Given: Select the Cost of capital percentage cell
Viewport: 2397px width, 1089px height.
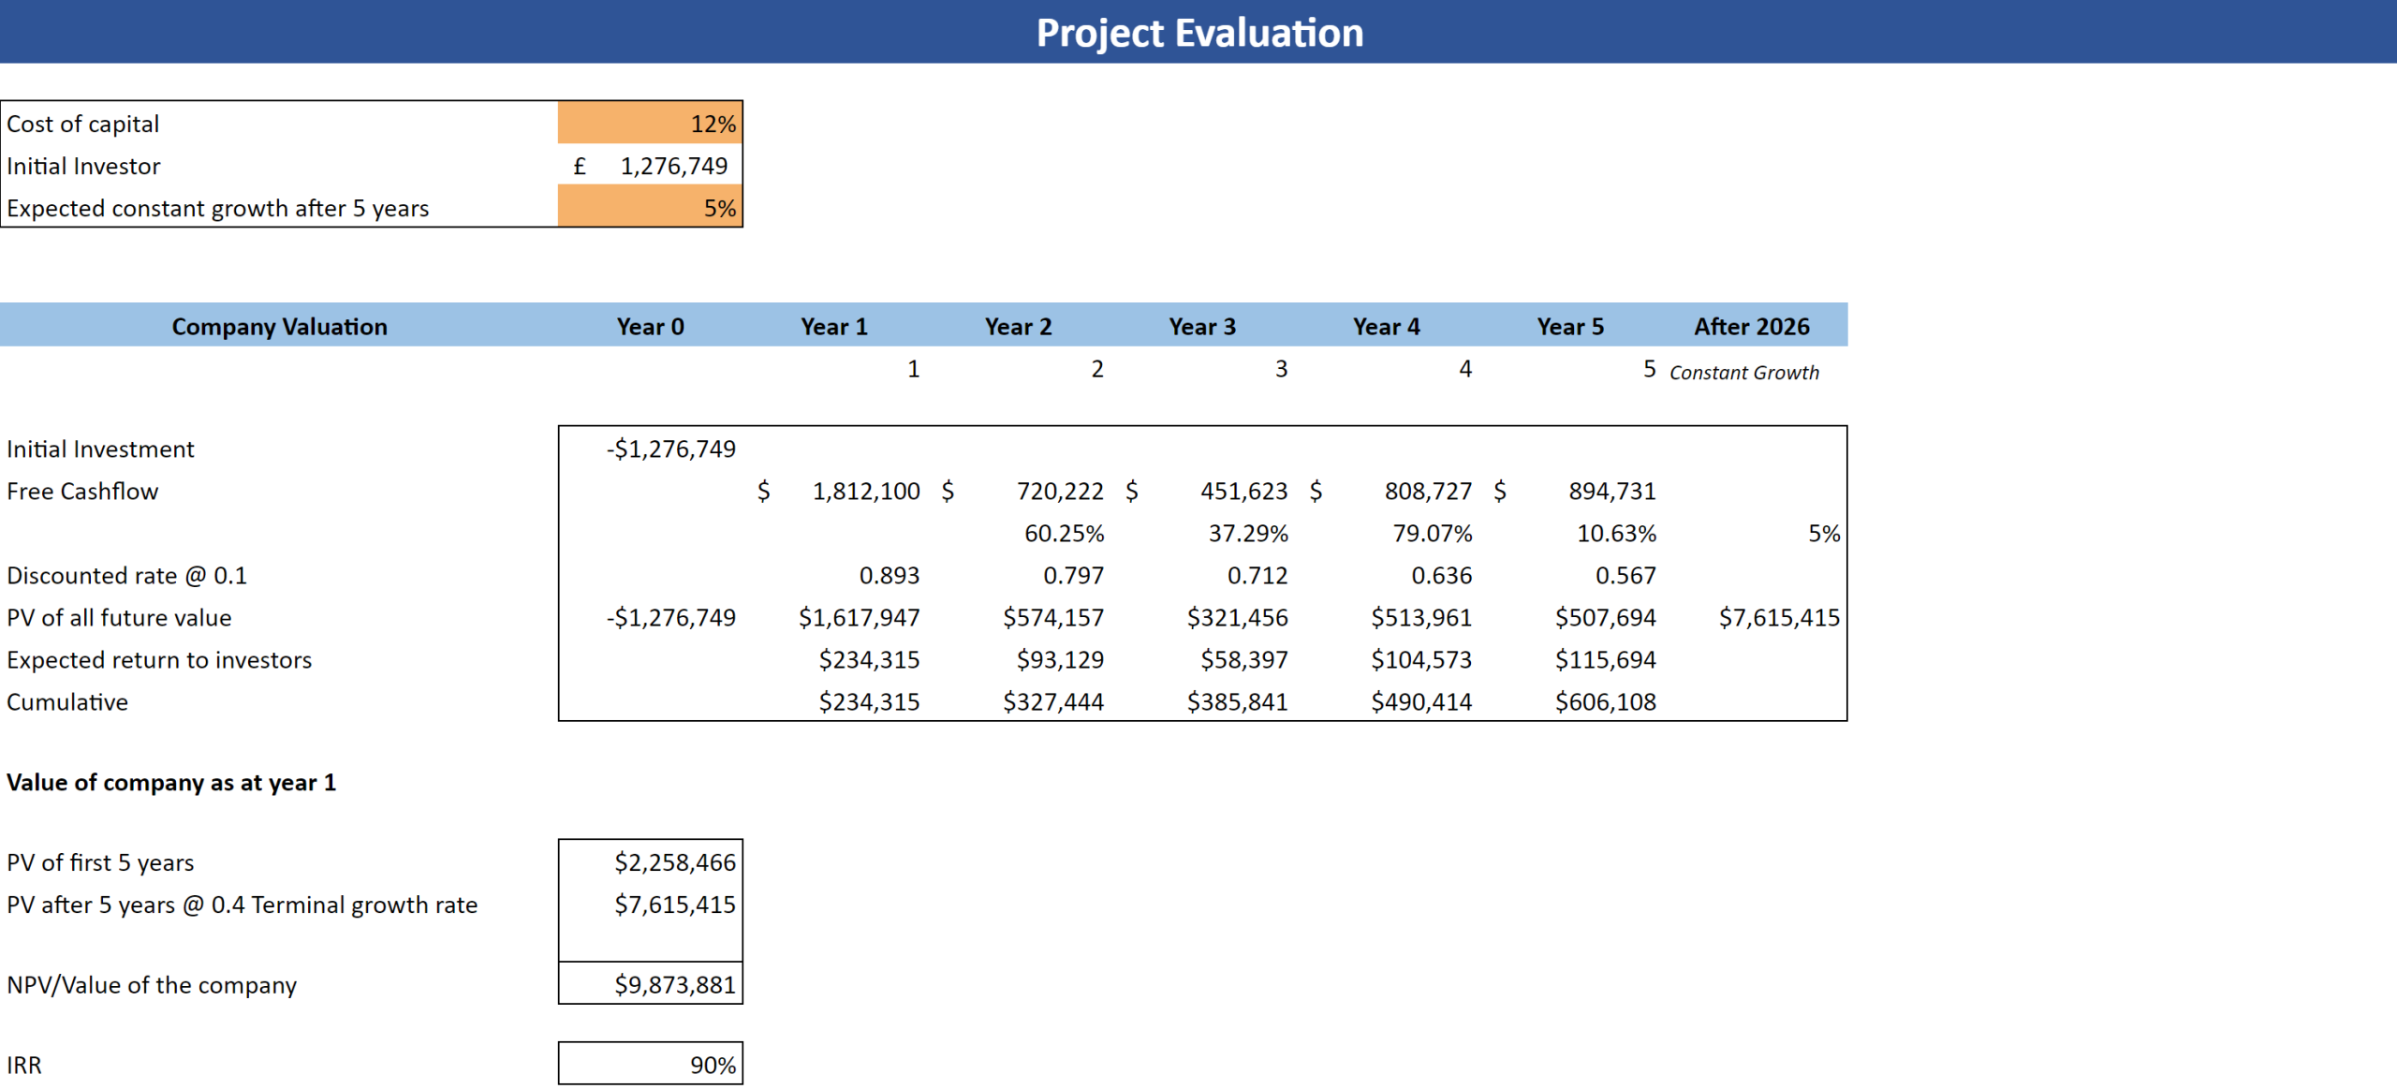Looking at the screenshot, I should [651, 123].
